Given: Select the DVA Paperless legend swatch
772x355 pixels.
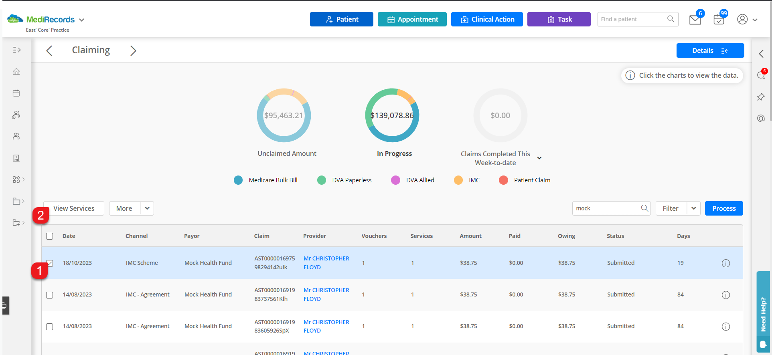Looking at the screenshot, I should click(322, 180).
